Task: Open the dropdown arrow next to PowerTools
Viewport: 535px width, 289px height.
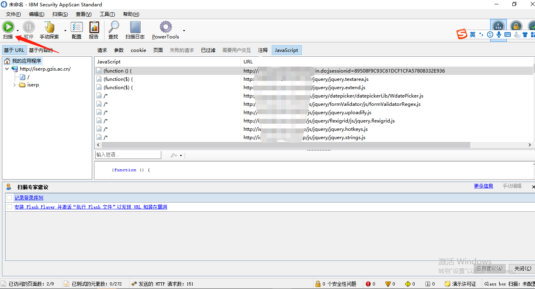Action: [x=184, y=31]
